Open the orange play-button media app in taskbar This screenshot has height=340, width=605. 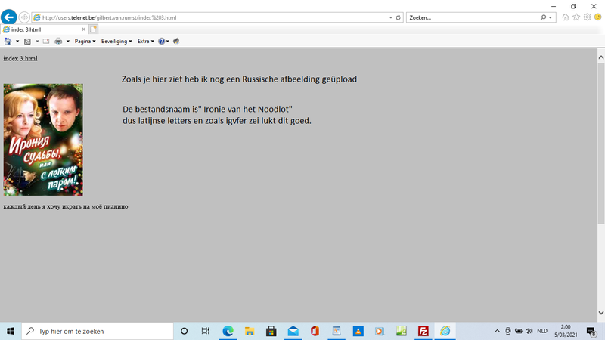(380, 331)
